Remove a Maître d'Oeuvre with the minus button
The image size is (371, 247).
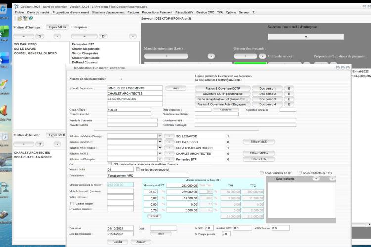click(57, 144)
